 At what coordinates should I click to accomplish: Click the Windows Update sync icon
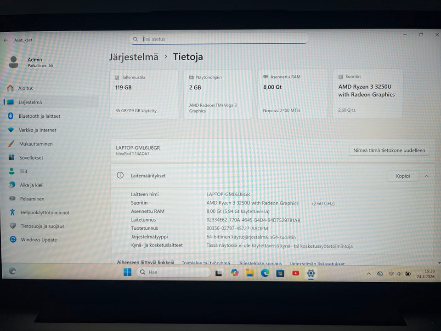click(x=13, y=239)
